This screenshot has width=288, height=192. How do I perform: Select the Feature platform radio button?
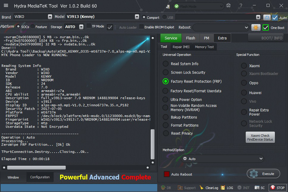pyautogui.click(x=32, y=27)
